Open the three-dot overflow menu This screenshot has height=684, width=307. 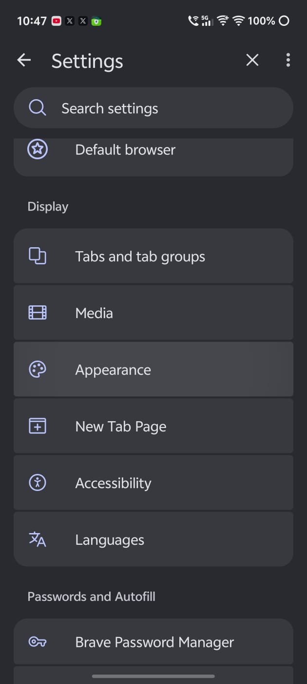click(288, 60)
